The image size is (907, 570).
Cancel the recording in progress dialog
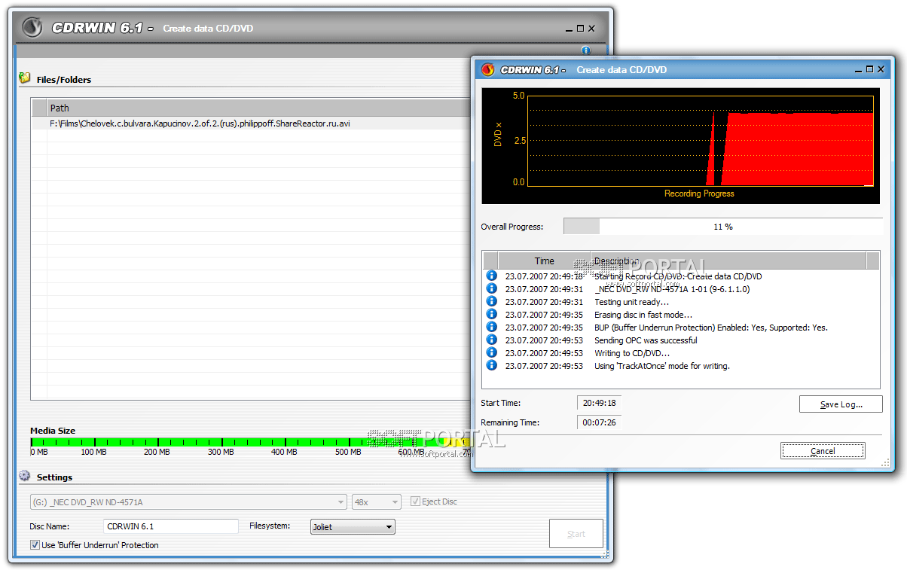pos(823,451)
